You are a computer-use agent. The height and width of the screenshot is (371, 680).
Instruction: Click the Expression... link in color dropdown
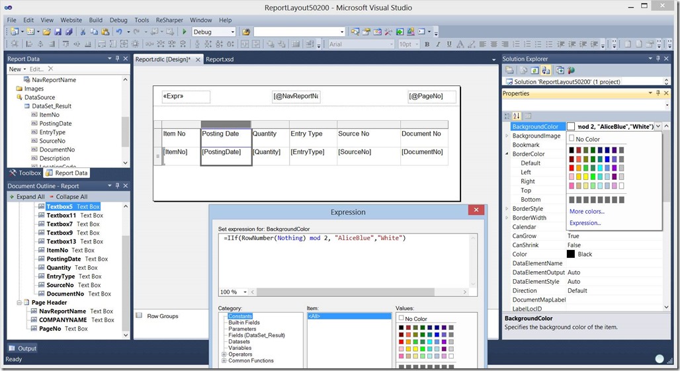[x=585, y=223]
